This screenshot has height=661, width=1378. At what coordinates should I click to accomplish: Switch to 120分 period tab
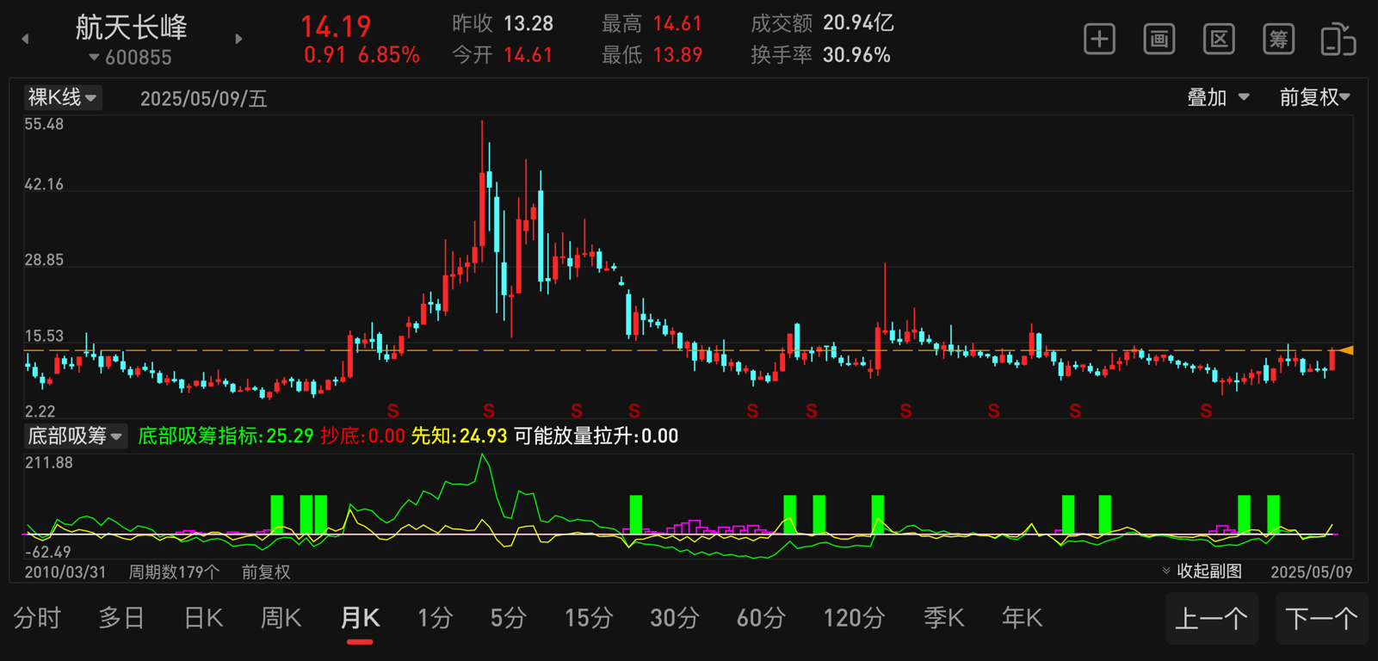click(854, 618)
